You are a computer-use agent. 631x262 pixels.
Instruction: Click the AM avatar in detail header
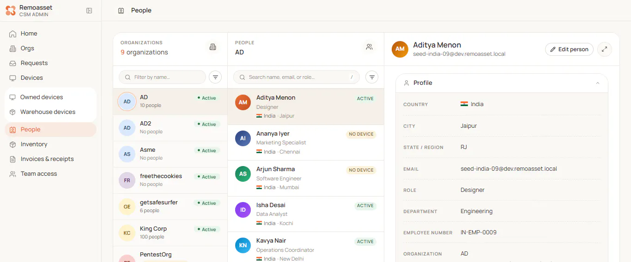(x=400, y=49)
